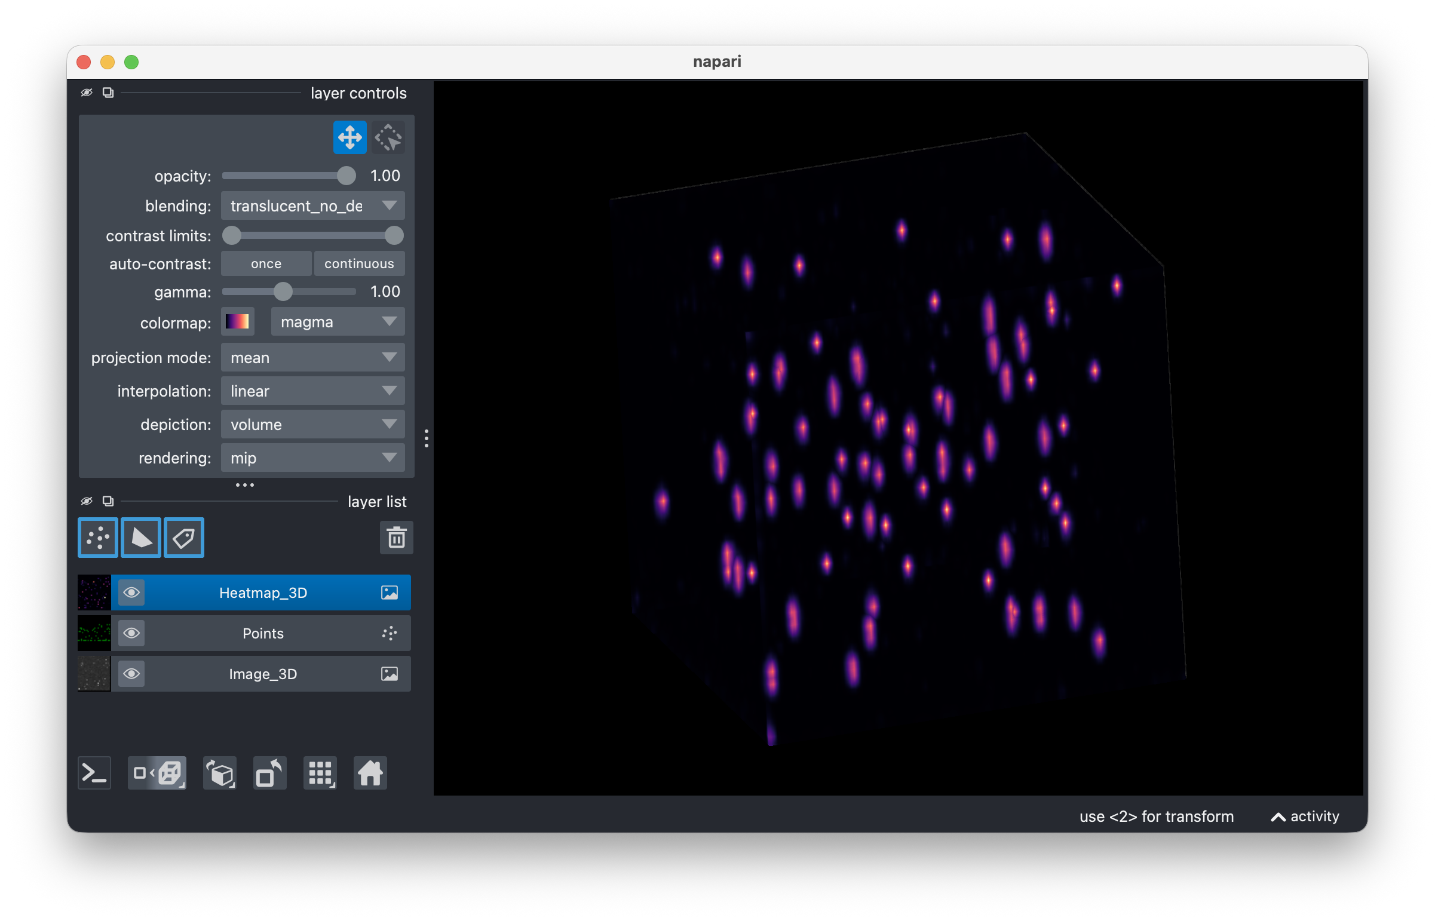The height and width of the screenshot is (921, 1435).
Task: Toggle visibility of Heatmap_3D layer
Action: [x=131, y=592]
